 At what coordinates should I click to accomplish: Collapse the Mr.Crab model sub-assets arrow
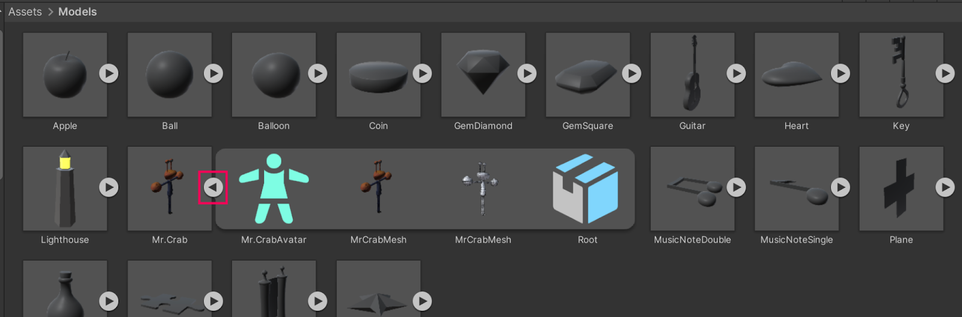point(213,187)
